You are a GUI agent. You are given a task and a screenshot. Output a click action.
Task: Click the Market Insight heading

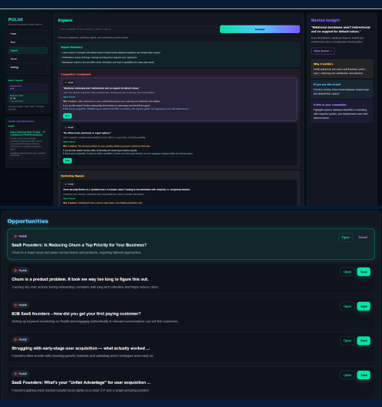(x=326, y=20)
